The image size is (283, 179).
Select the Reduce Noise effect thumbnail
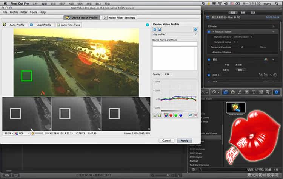click(235, 108)
